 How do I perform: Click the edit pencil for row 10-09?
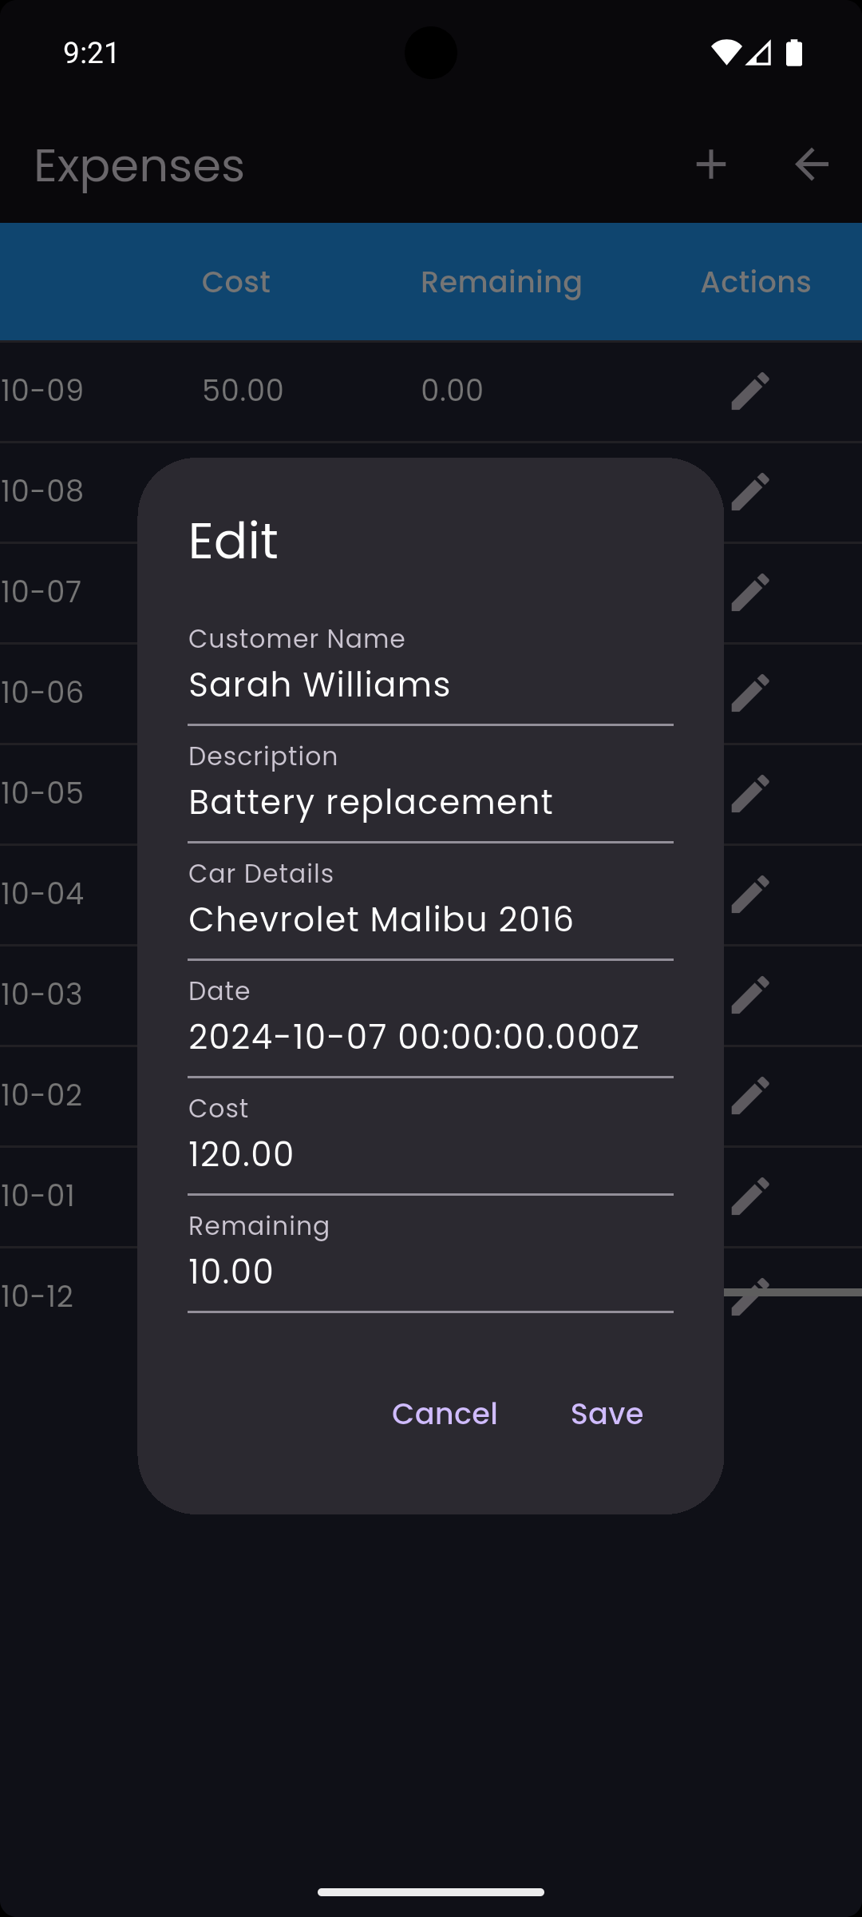749,391
